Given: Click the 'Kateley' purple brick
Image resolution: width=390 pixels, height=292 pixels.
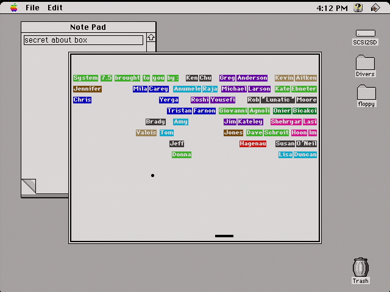Looking at the screenshot, I should click(250, 122).
